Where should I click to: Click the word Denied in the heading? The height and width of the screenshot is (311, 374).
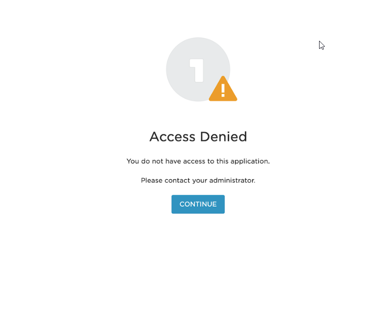click(x=223, y=137)
